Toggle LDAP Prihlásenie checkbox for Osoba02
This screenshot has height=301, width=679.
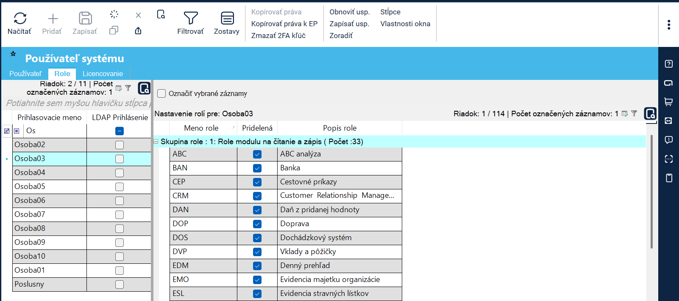[120, 145]
